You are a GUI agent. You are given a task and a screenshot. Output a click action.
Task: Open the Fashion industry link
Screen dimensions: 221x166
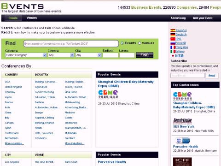(x=39, y=102)
